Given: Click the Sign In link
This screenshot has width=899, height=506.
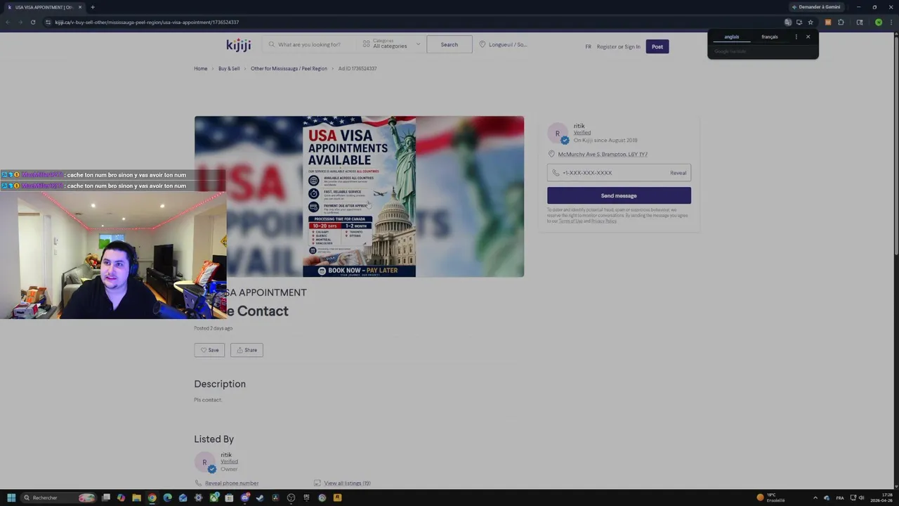Looking at the screenshot, I should (632, 46).
